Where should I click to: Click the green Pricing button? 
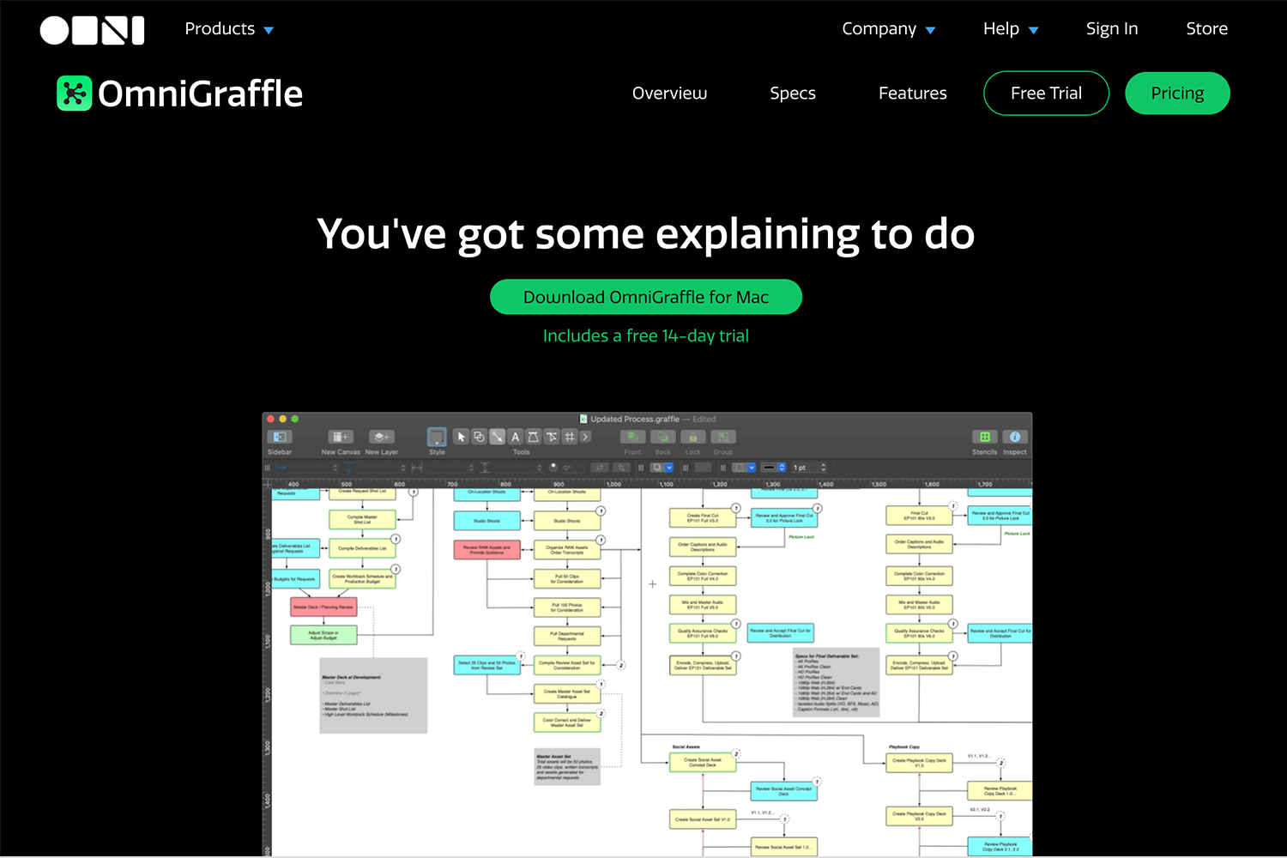coord(1177,94)
